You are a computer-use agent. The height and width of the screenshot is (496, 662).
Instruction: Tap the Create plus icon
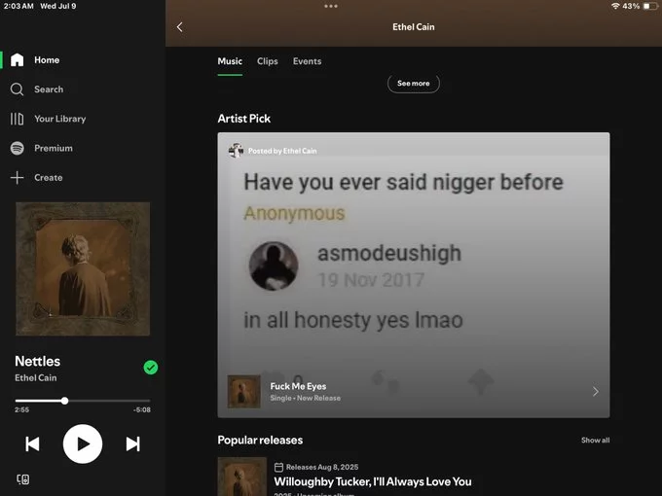pyautogui.click(x=17, y=178)
